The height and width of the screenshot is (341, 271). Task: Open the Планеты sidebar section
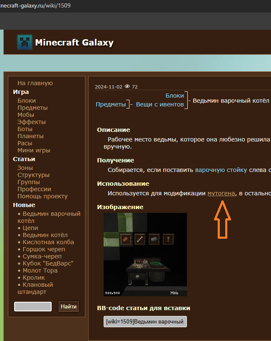tap(30, 136)
